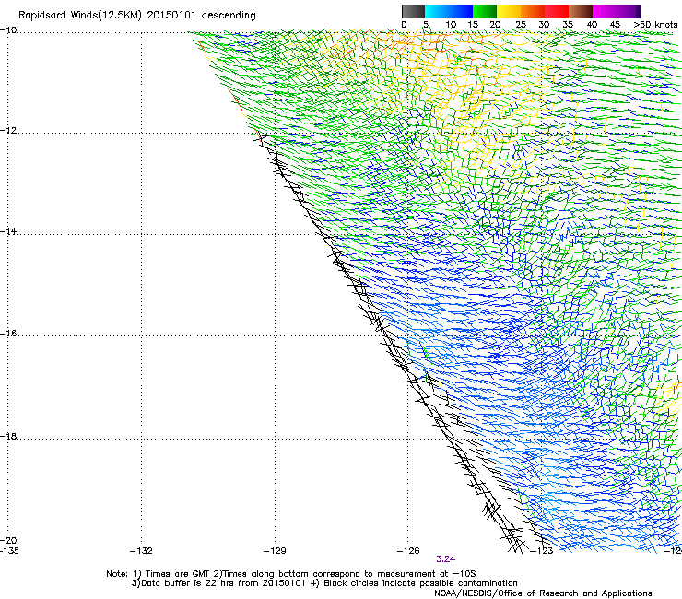
Task: Click the '-135' longitude axis label
Action: [x=9, y=551]
